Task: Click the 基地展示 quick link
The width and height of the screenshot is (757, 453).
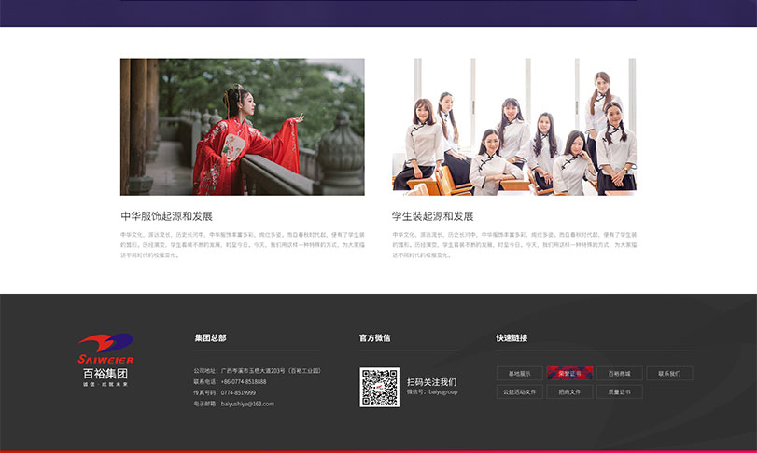Action: click(520, 374)
